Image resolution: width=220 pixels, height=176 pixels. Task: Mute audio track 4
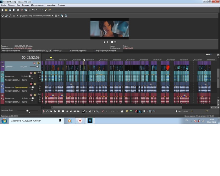coord(31,73)
